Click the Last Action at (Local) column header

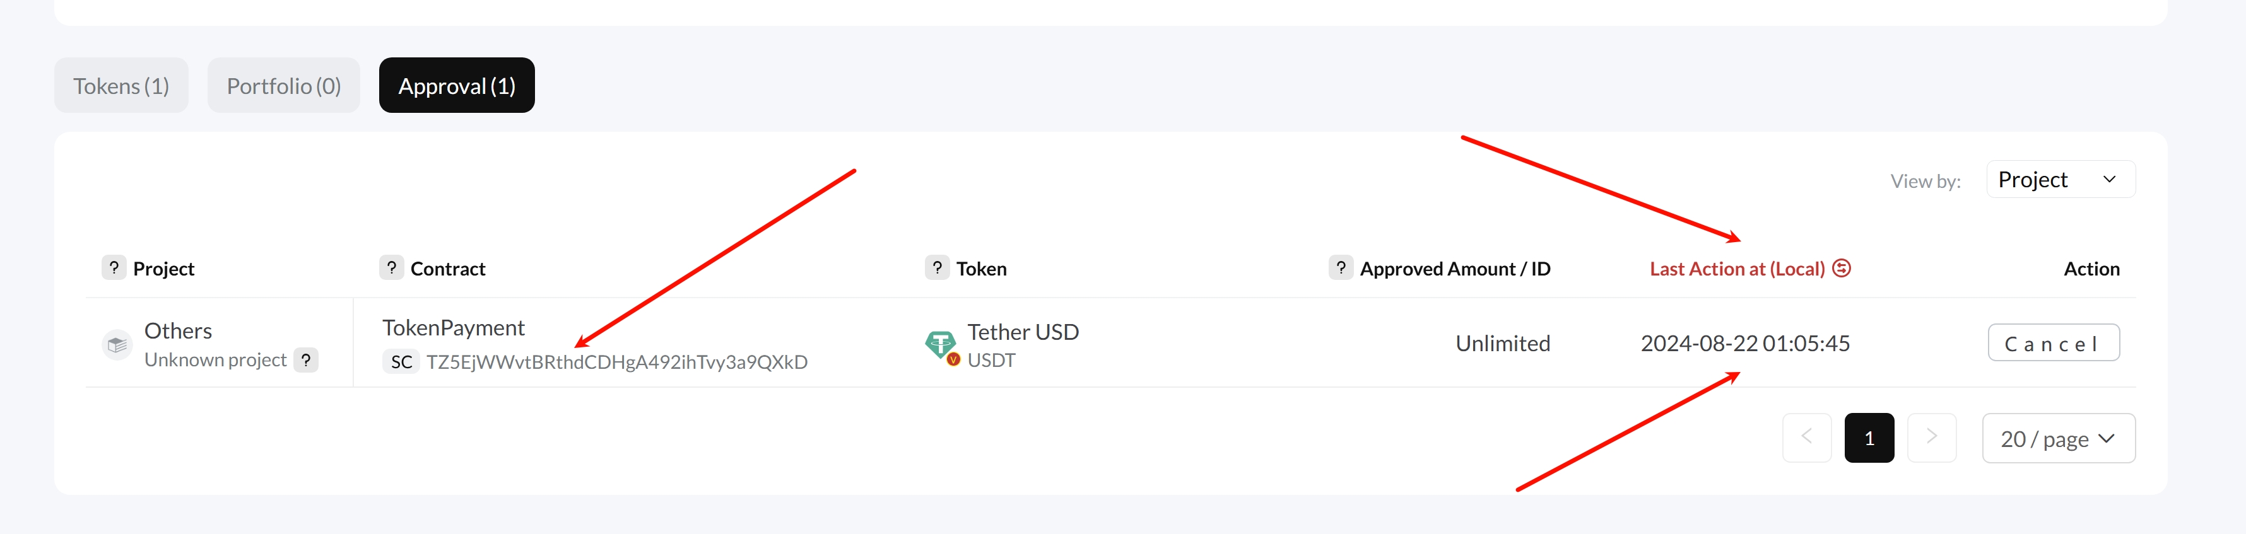tap(1736, 269)
